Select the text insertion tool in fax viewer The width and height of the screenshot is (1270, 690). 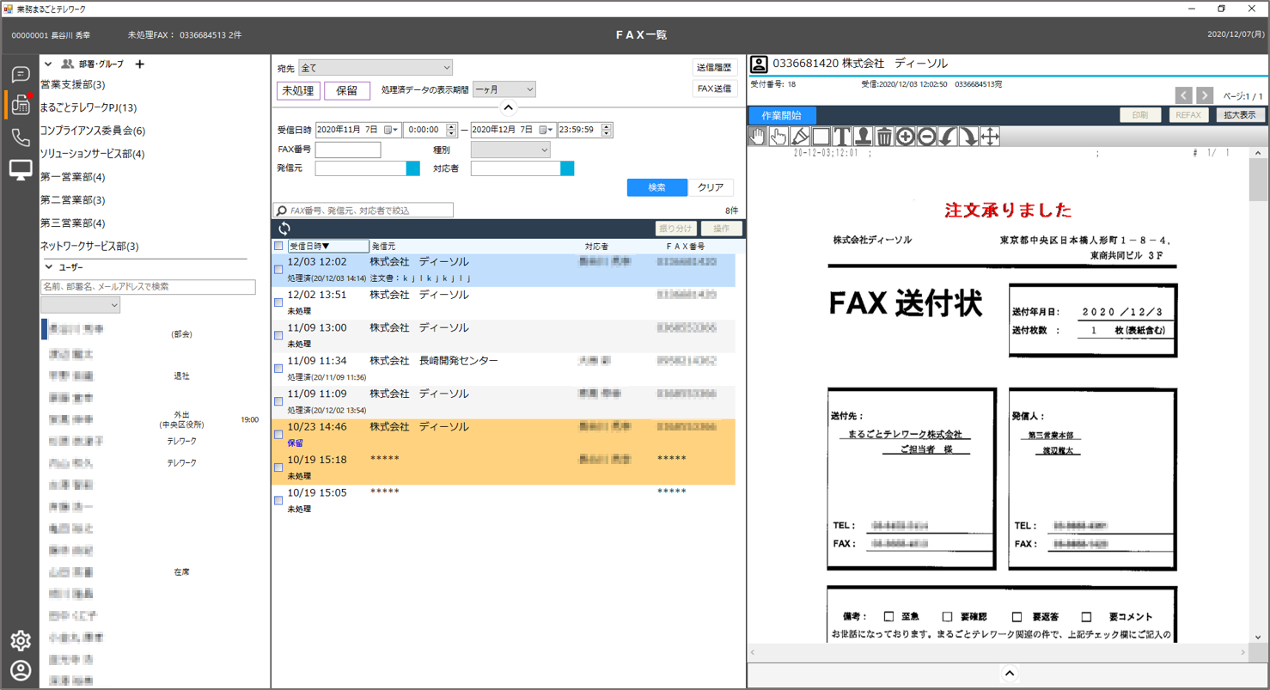[841, 136]
